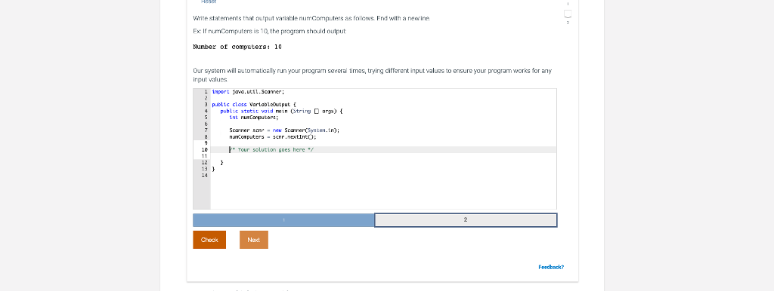Click the level 2 completion shield icon

[x=568, y=15]
